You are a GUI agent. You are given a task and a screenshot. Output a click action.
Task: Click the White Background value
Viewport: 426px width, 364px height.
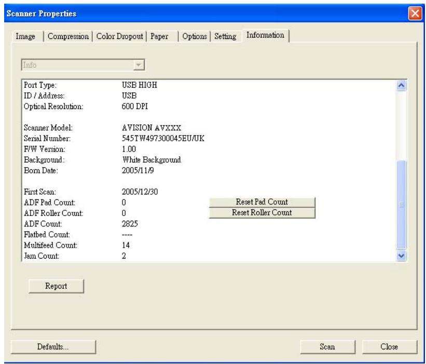152,160
